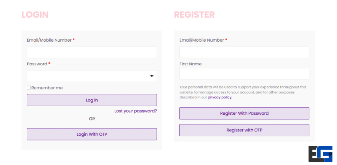Click the EG logo icon
The height and width of the screenshot is (165, 337).
click(x=320, y=154)
